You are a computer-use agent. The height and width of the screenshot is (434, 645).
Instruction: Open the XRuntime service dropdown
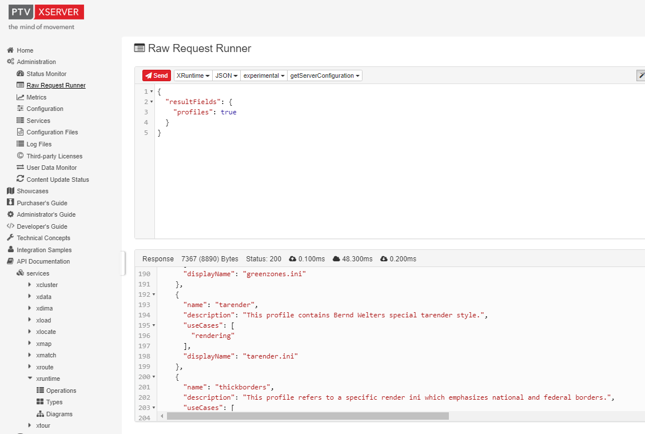[193, 75]
